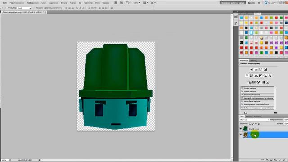Image resolution: width=288 pixels, height=162 pixels.
Task: Align right edges in the options bar
Action: (84, 8)
